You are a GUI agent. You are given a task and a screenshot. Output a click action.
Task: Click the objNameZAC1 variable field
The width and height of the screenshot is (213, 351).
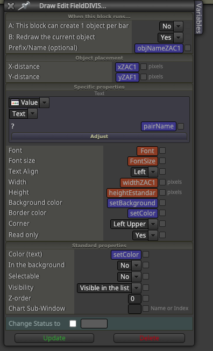point(159,48)
